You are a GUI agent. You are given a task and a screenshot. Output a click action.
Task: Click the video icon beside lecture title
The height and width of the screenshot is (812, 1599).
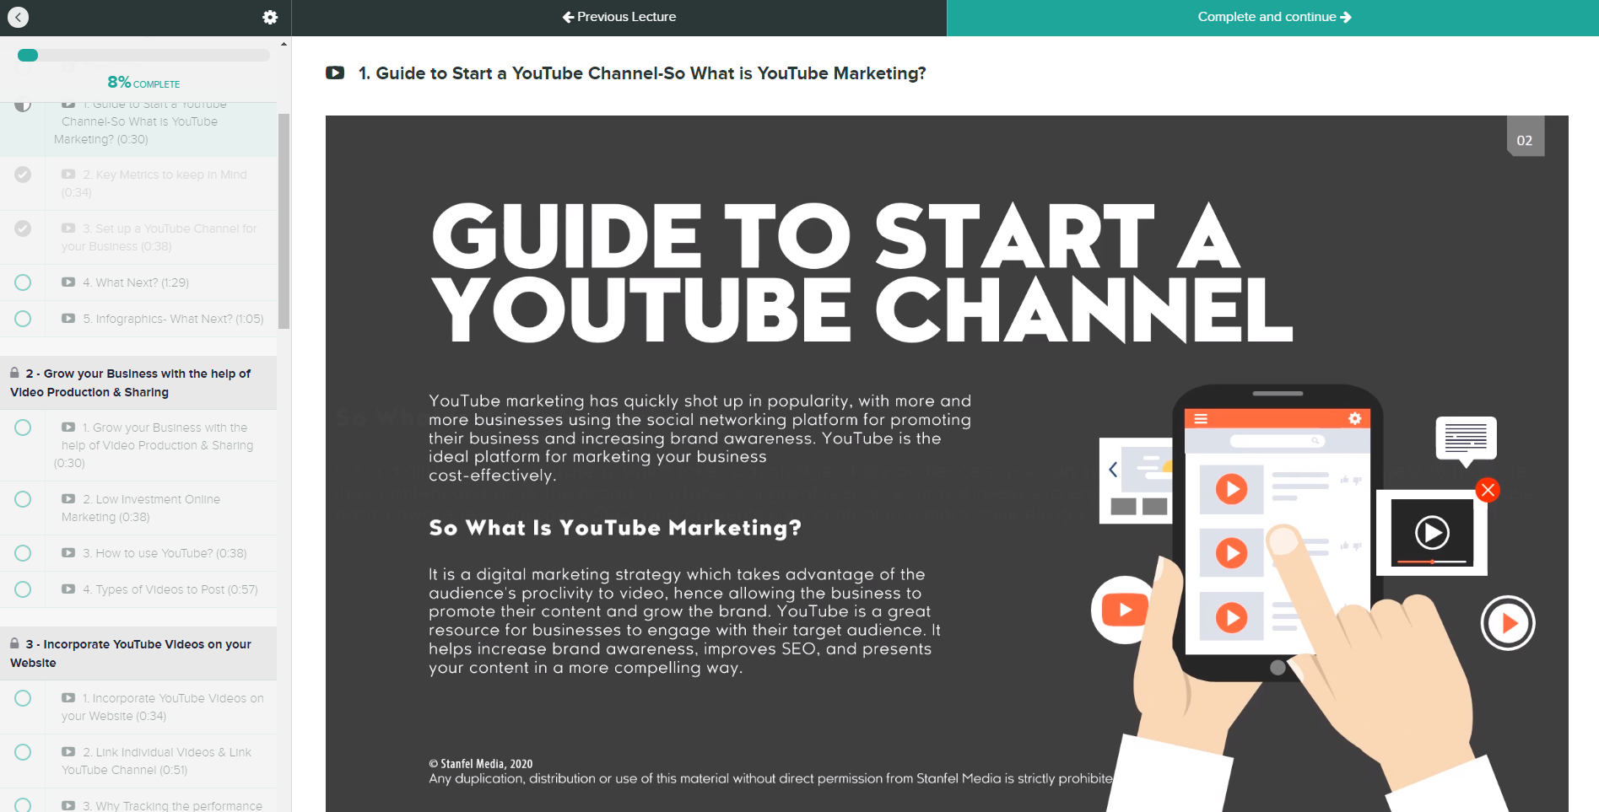[x=335, y=73]
